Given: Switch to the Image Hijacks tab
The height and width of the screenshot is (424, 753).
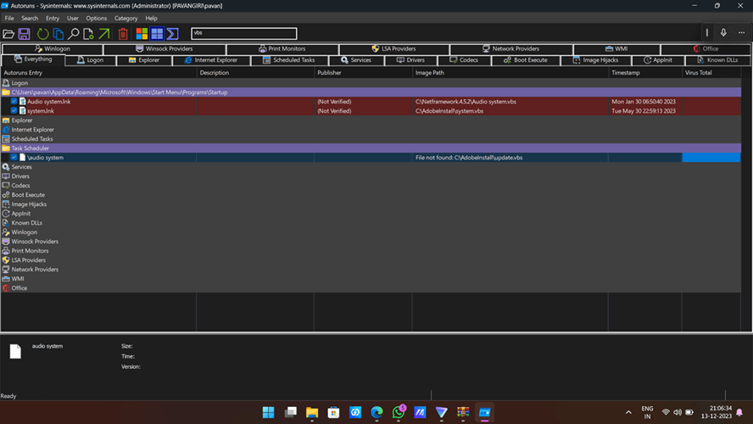Looking at the screenshot, I should tap(596, 60).
